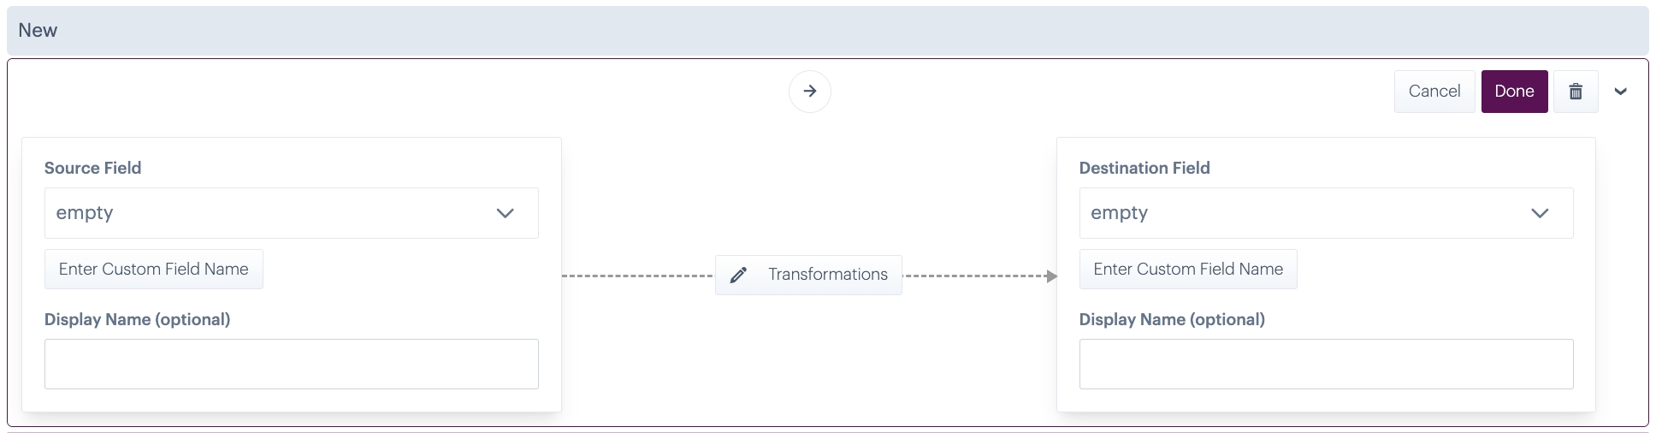Click the mapping direction arrow icon

[x=809, y=92]
